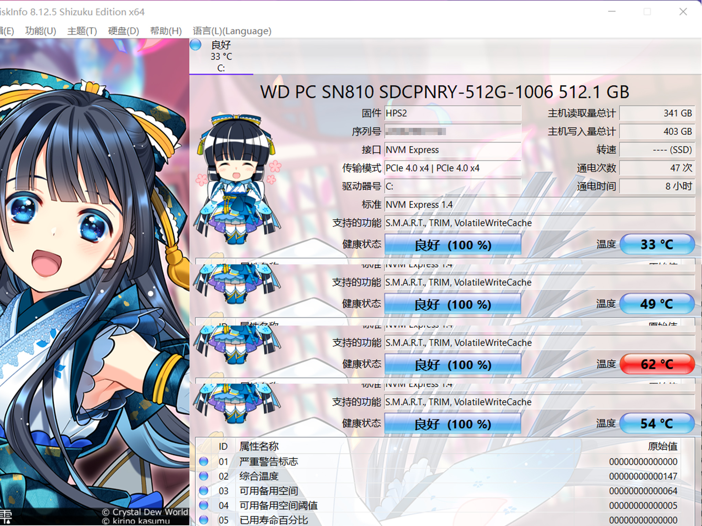The image size is (702, 526).
Task: Select the 可用备用空间阈值 attribute row
Action: click(x=438, y=505)
